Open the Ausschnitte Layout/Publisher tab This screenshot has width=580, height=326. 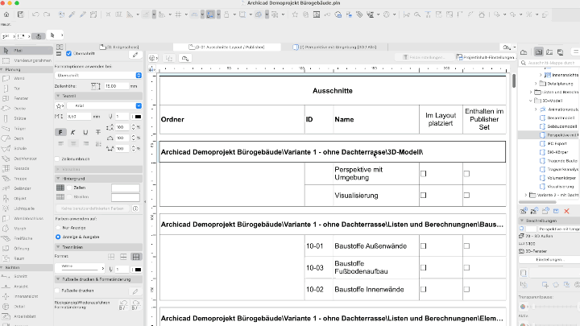pyautogui.click(x=228, y=47)
